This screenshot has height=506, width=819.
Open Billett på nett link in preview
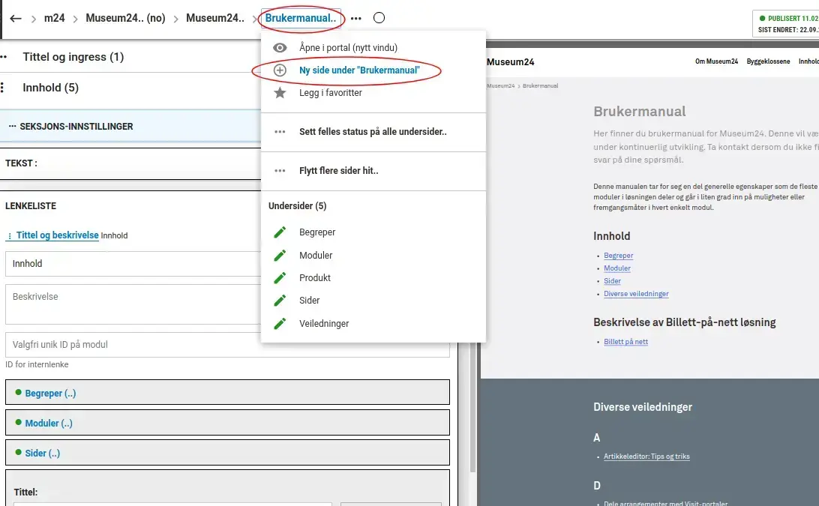(x=625, y=342)
